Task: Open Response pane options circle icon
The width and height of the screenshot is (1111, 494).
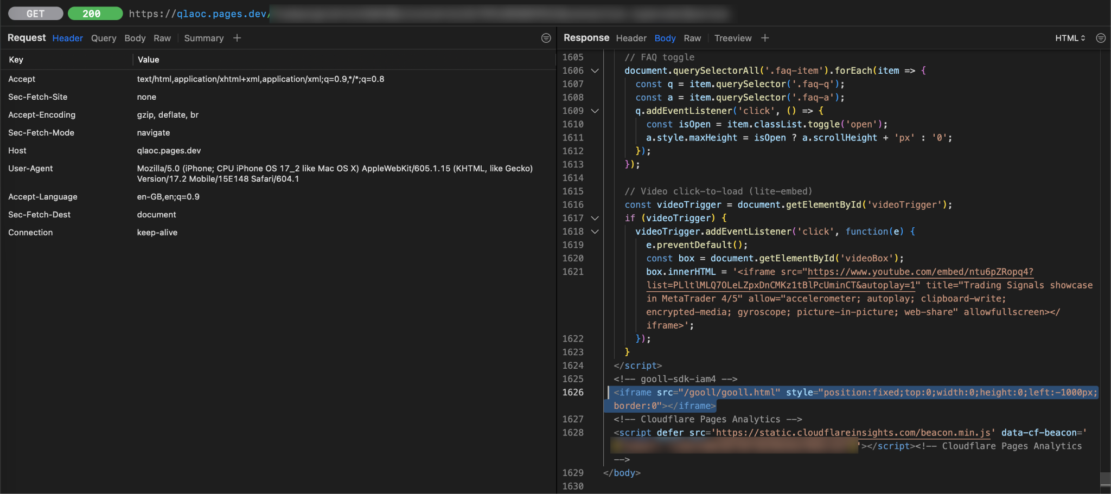Action: coord(1101,38)
